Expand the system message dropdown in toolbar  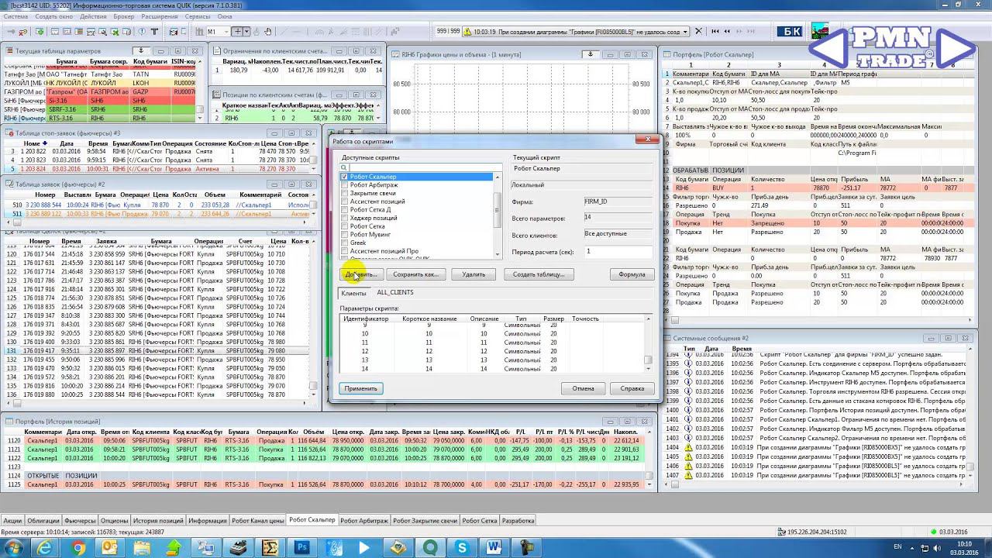(x=686, y=32)
